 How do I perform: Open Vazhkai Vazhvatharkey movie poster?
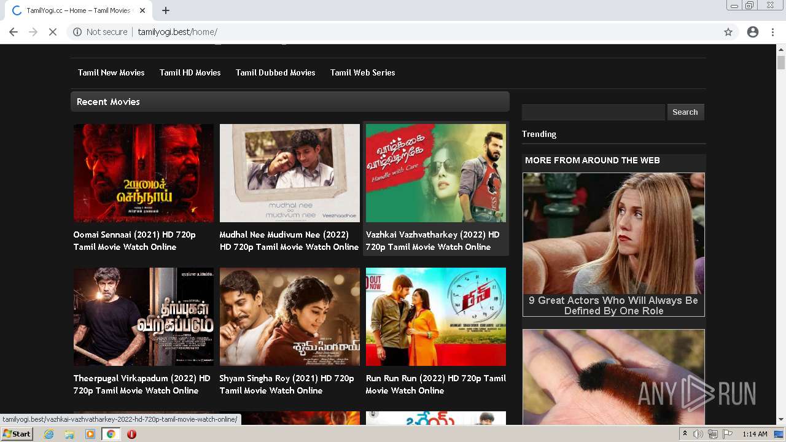click(436, 173)
